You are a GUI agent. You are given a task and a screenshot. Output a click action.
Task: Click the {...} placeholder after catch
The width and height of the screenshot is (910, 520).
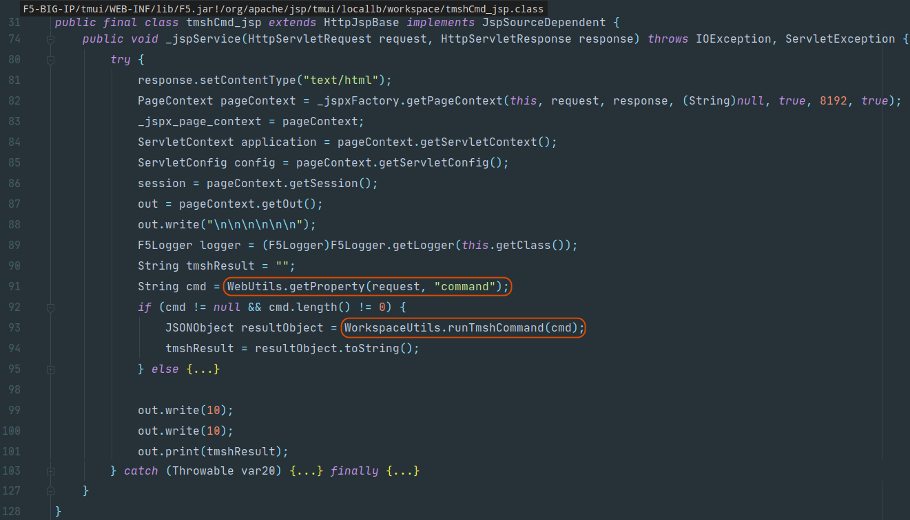click(x=305, y=470)
